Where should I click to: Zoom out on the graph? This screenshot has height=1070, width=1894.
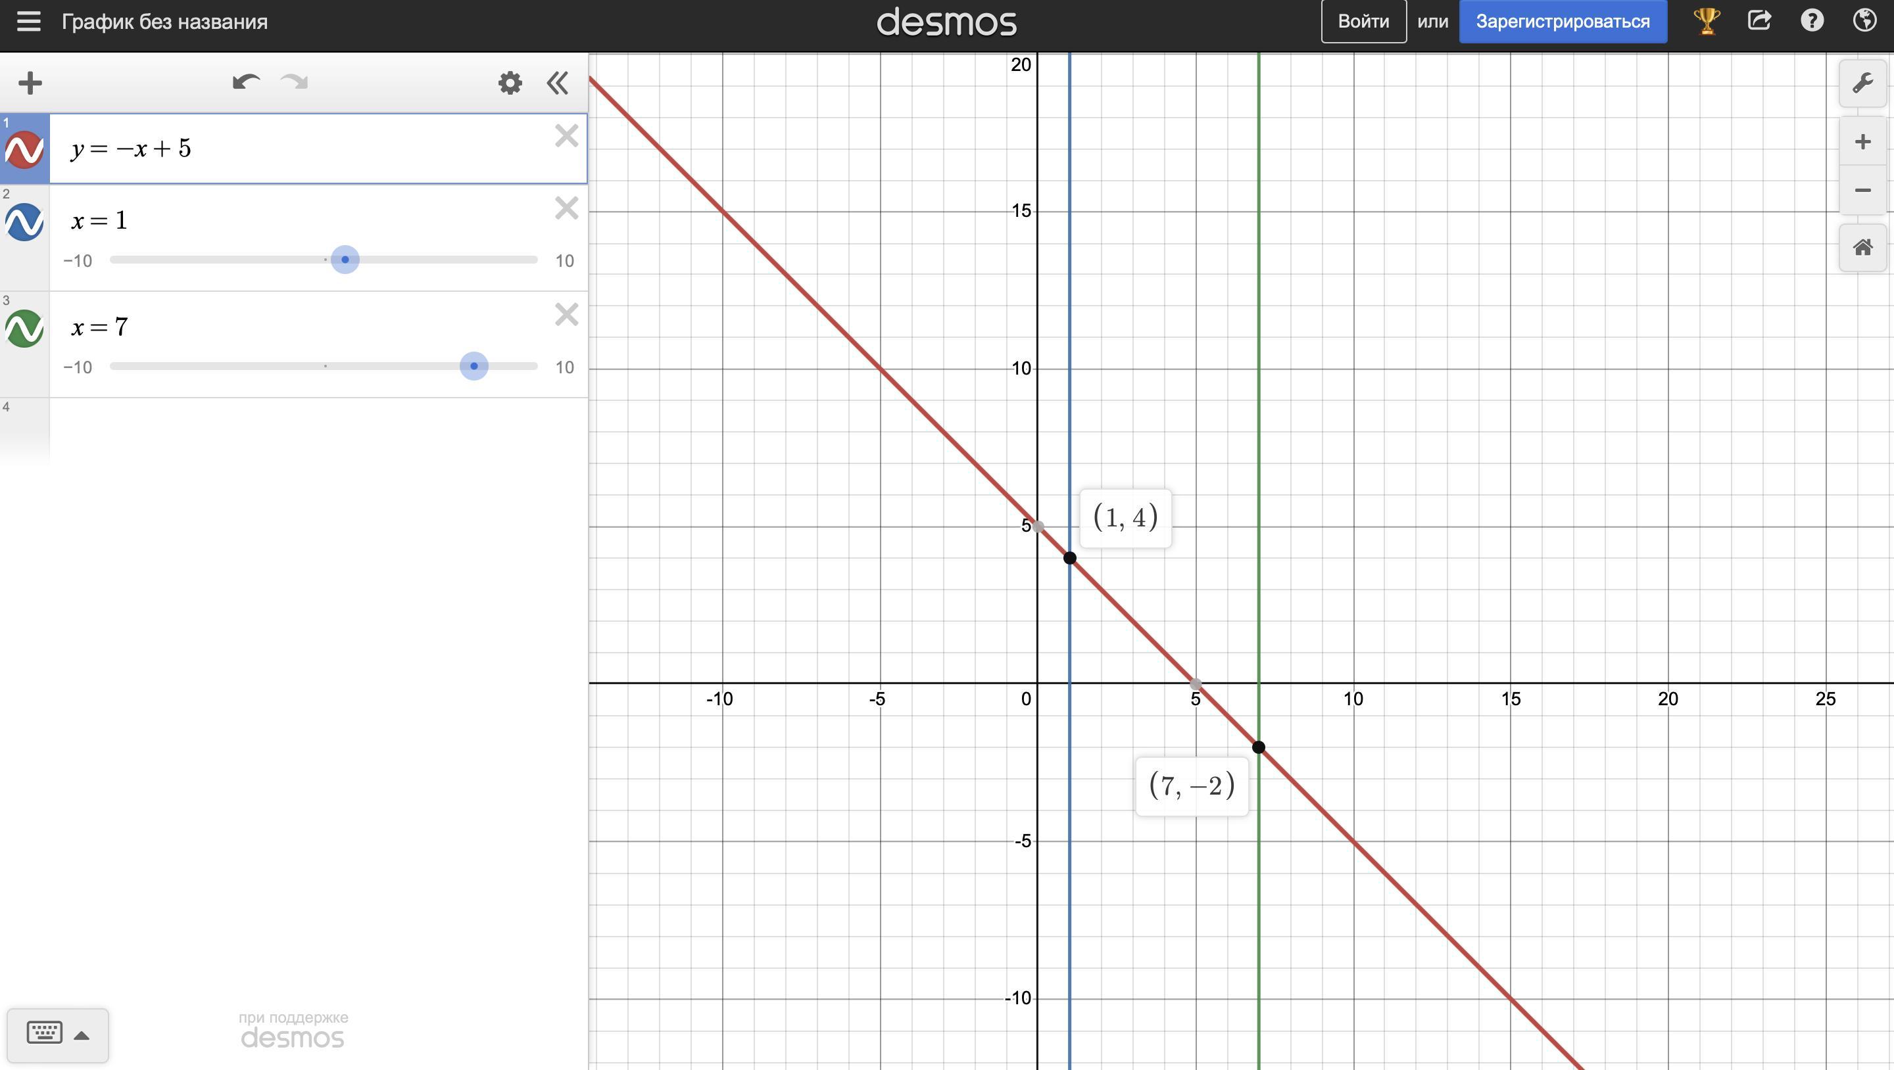1862,191
